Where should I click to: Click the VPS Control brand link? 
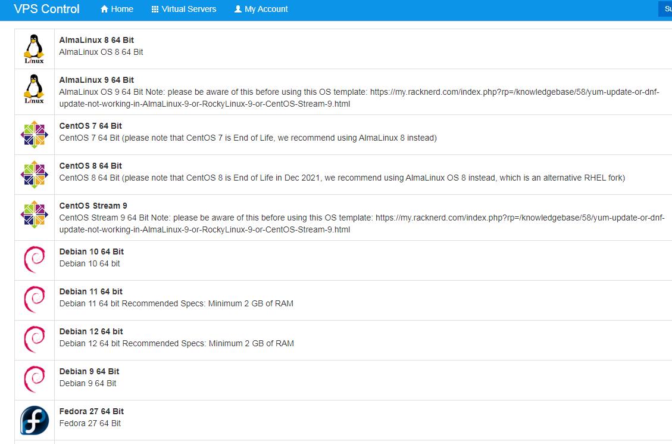[x=46, y=9]
